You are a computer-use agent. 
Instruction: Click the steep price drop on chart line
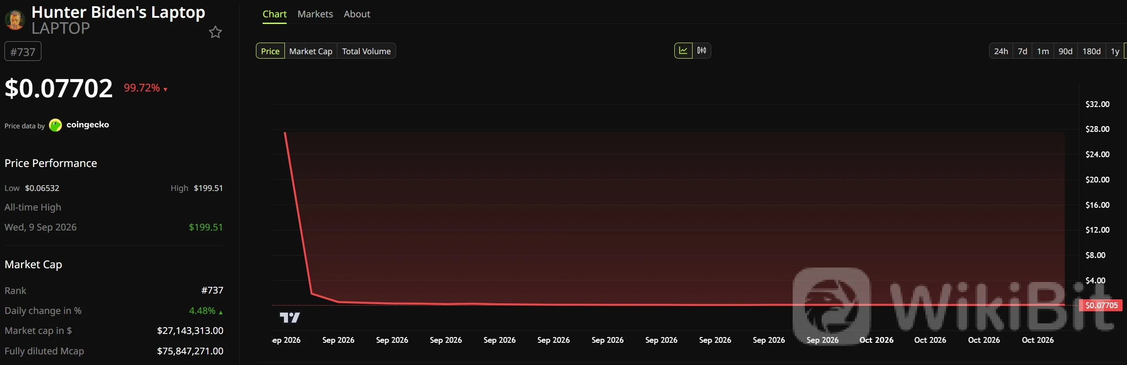(x=298, y=213)
